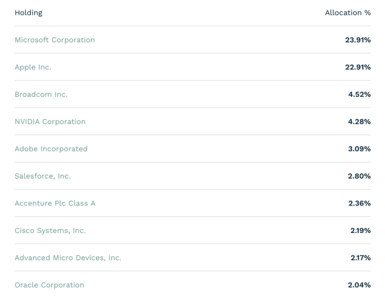Select the Broadcom Inc. holding
Screen dimensions: 385x296
tap(41, 94)
